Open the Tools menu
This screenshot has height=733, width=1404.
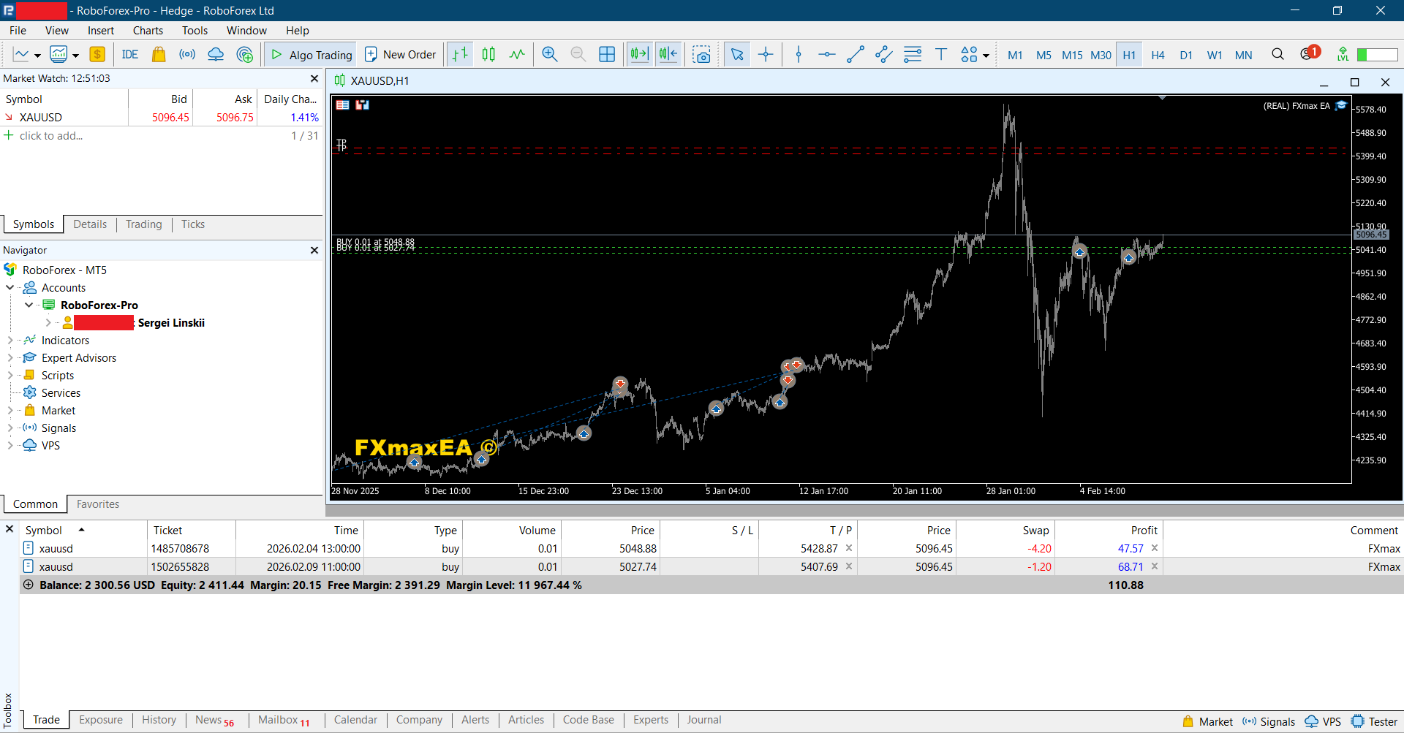click(x=195, y=31)
